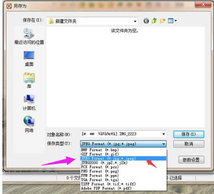Go to 桌面 (Desktop) in the sidebar
The width and height of the screenshot is (214, 194).
tap(29, 59)
